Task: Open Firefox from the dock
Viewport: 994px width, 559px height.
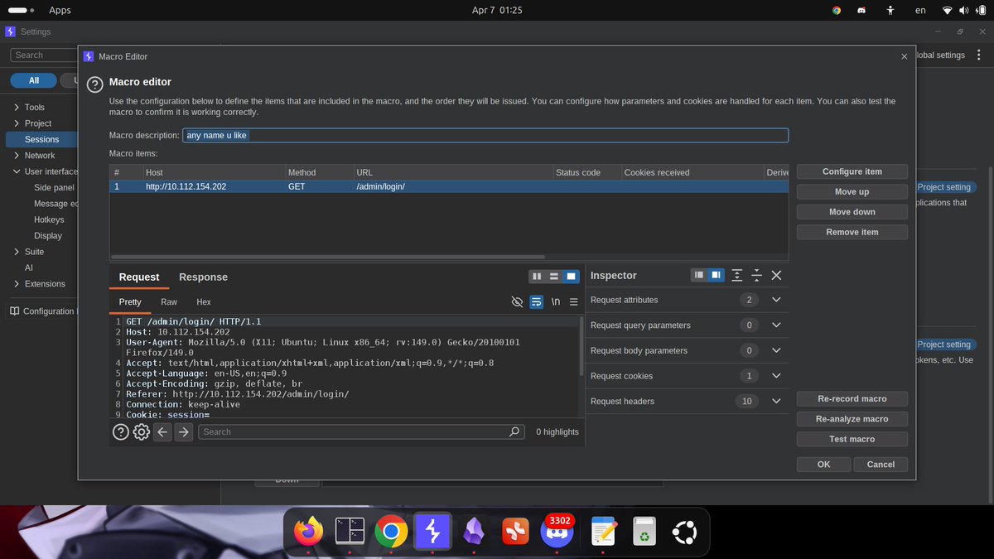Action: [x=309, y=531]
